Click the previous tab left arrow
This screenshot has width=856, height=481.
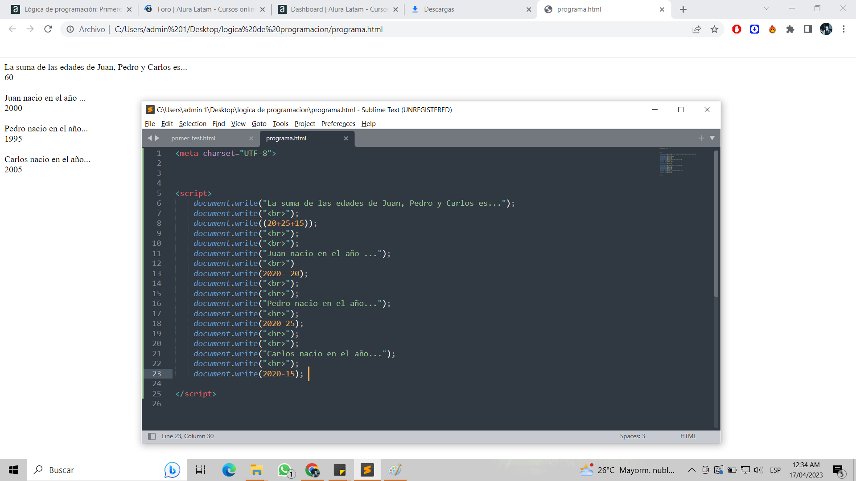pos(150,138)
